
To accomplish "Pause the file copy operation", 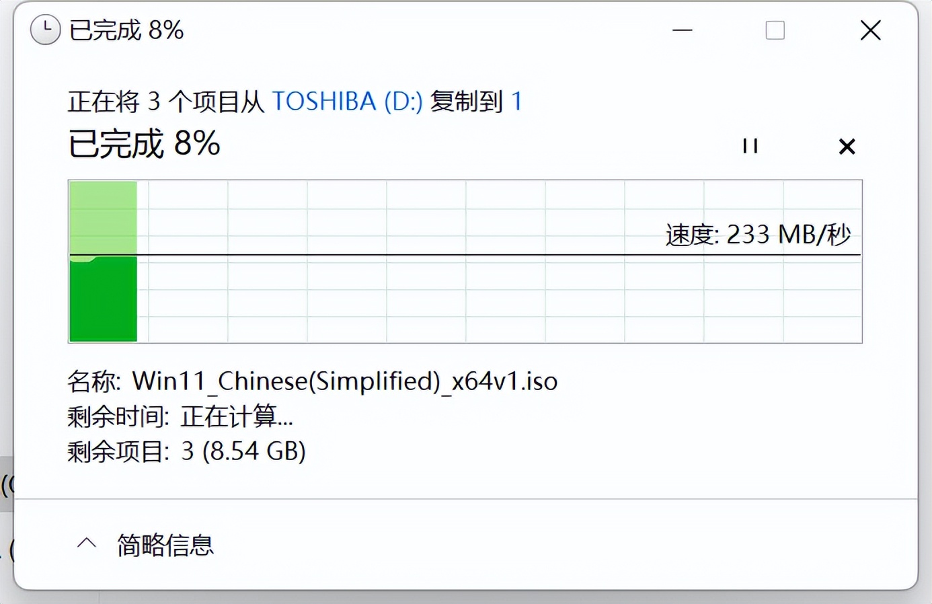I will point(750,147).
